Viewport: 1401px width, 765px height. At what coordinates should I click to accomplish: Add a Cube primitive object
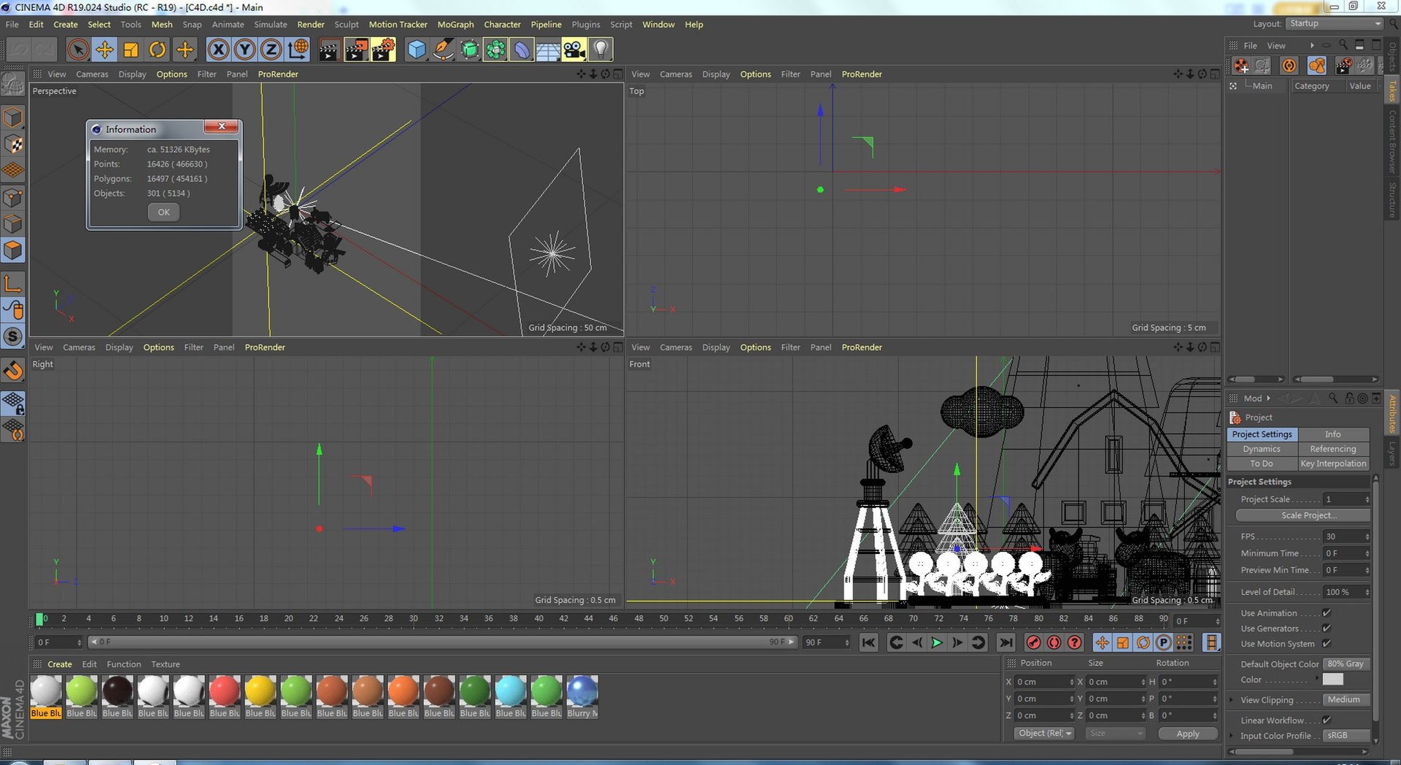(x=416, y=50)
